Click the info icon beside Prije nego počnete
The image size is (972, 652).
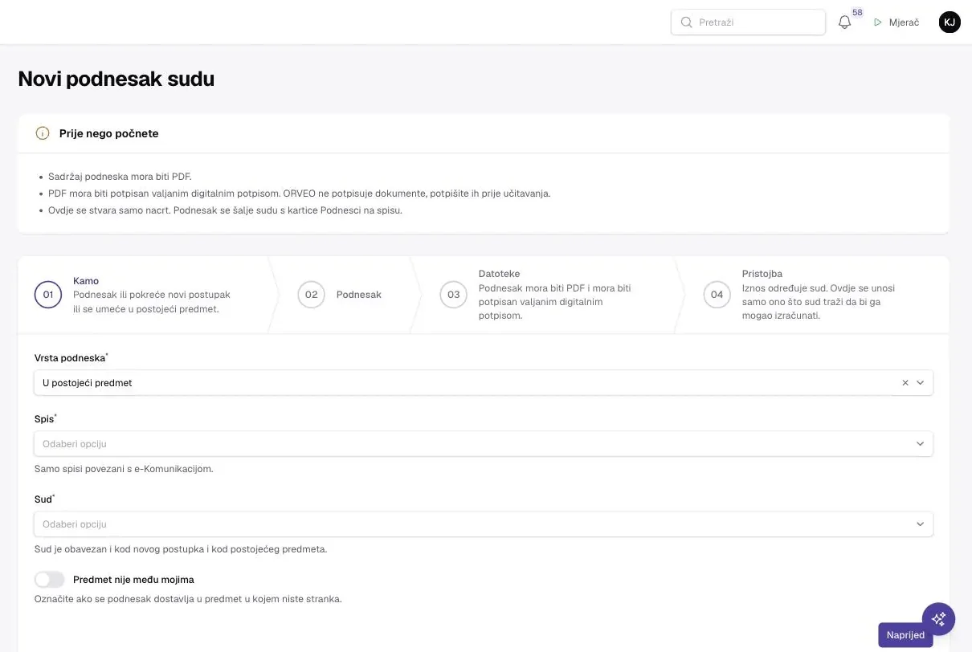43,133
